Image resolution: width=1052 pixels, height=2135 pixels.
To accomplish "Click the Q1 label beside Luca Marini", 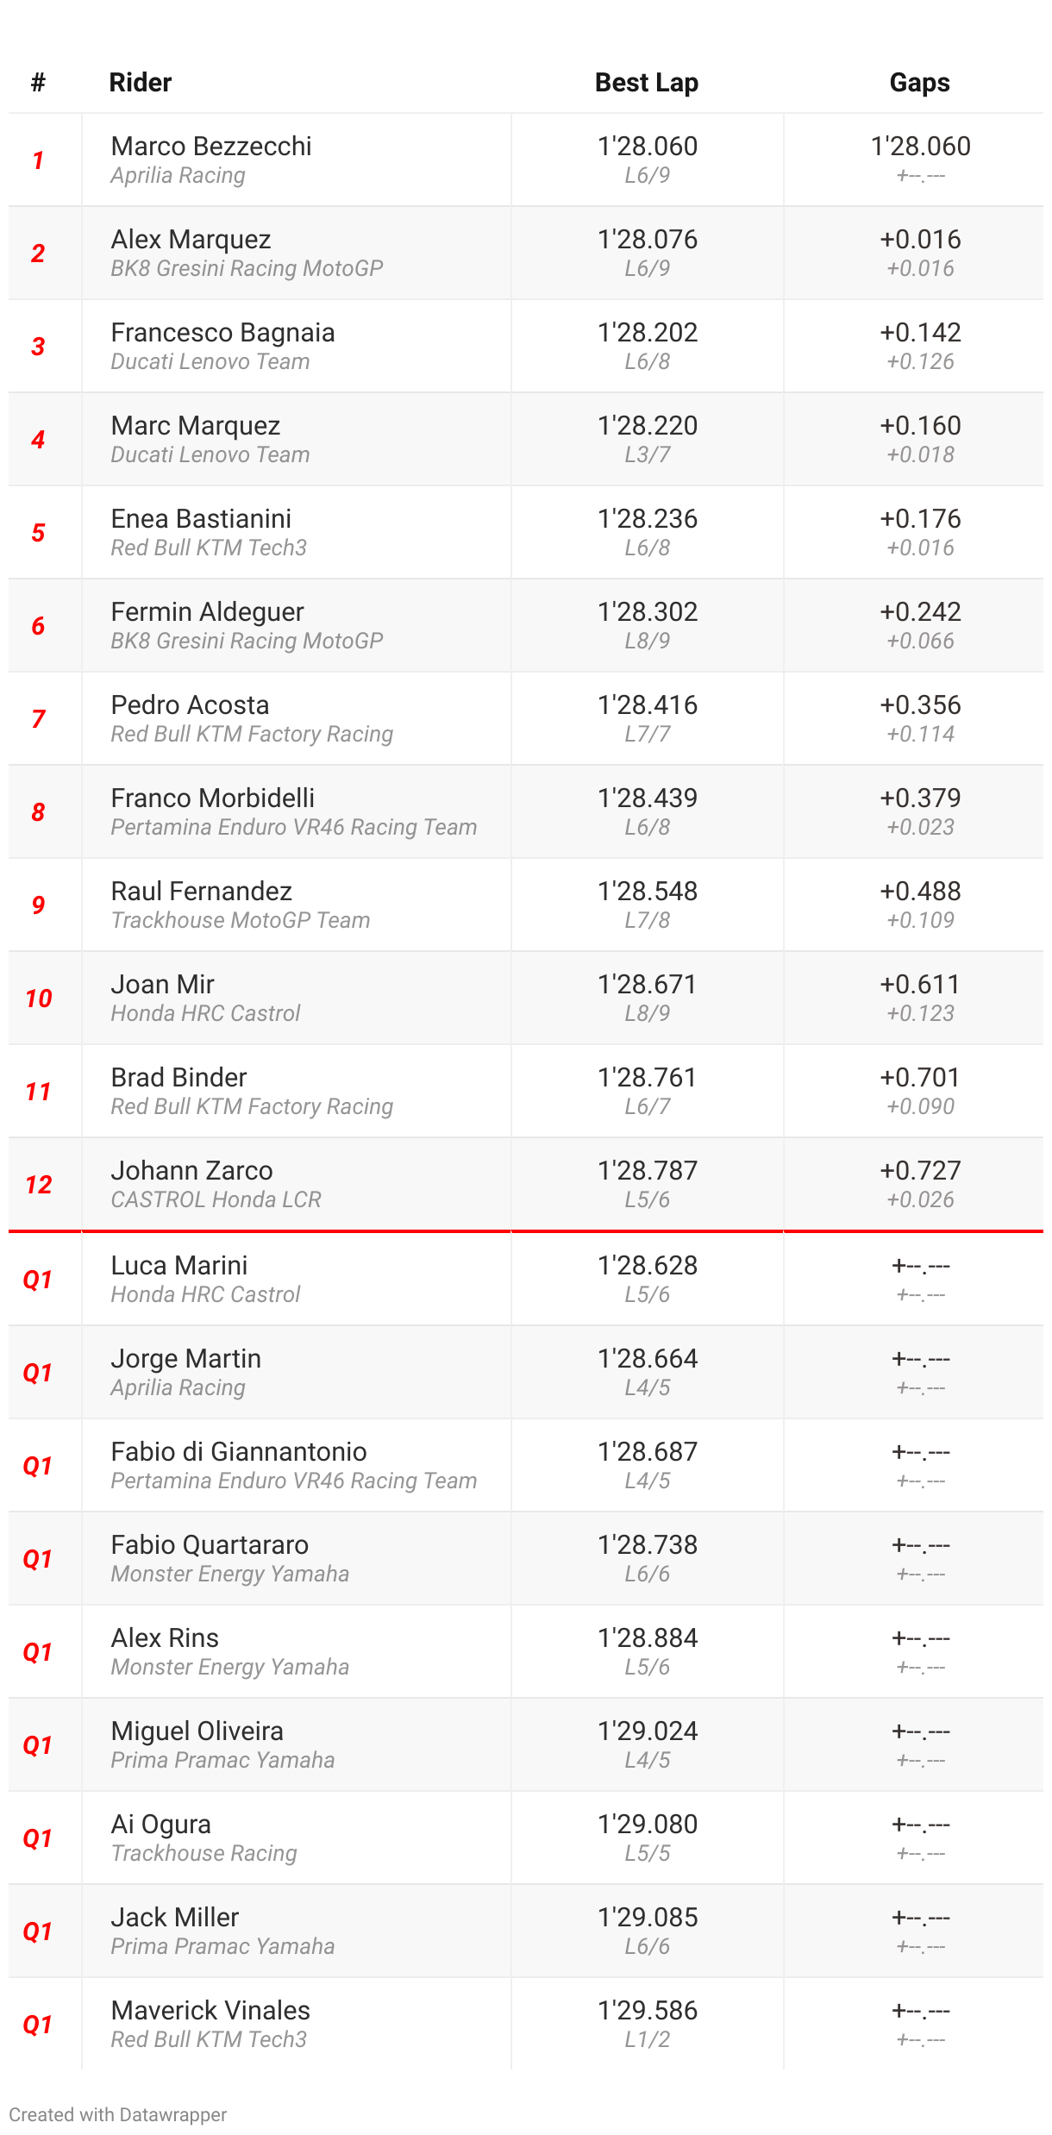I will (x=38, y=1280).
